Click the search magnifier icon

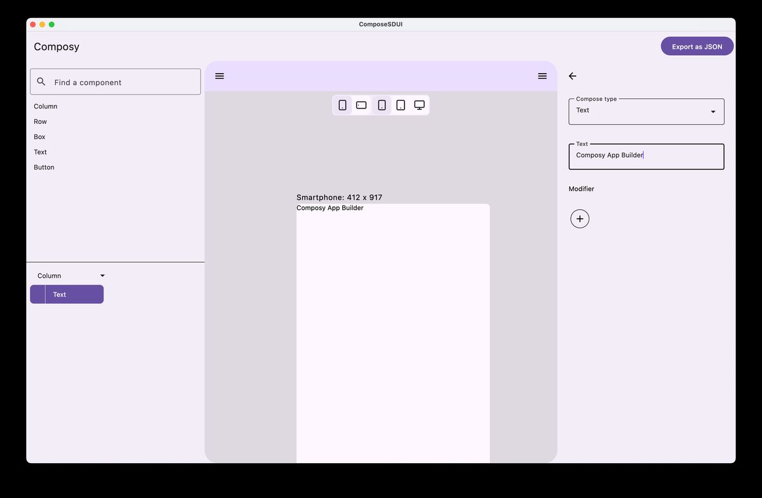[41, 82]
